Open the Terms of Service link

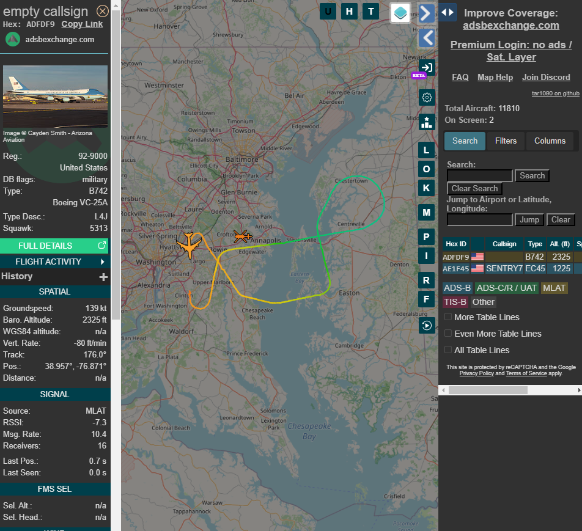pyautogui.click(x=526, y=373)
